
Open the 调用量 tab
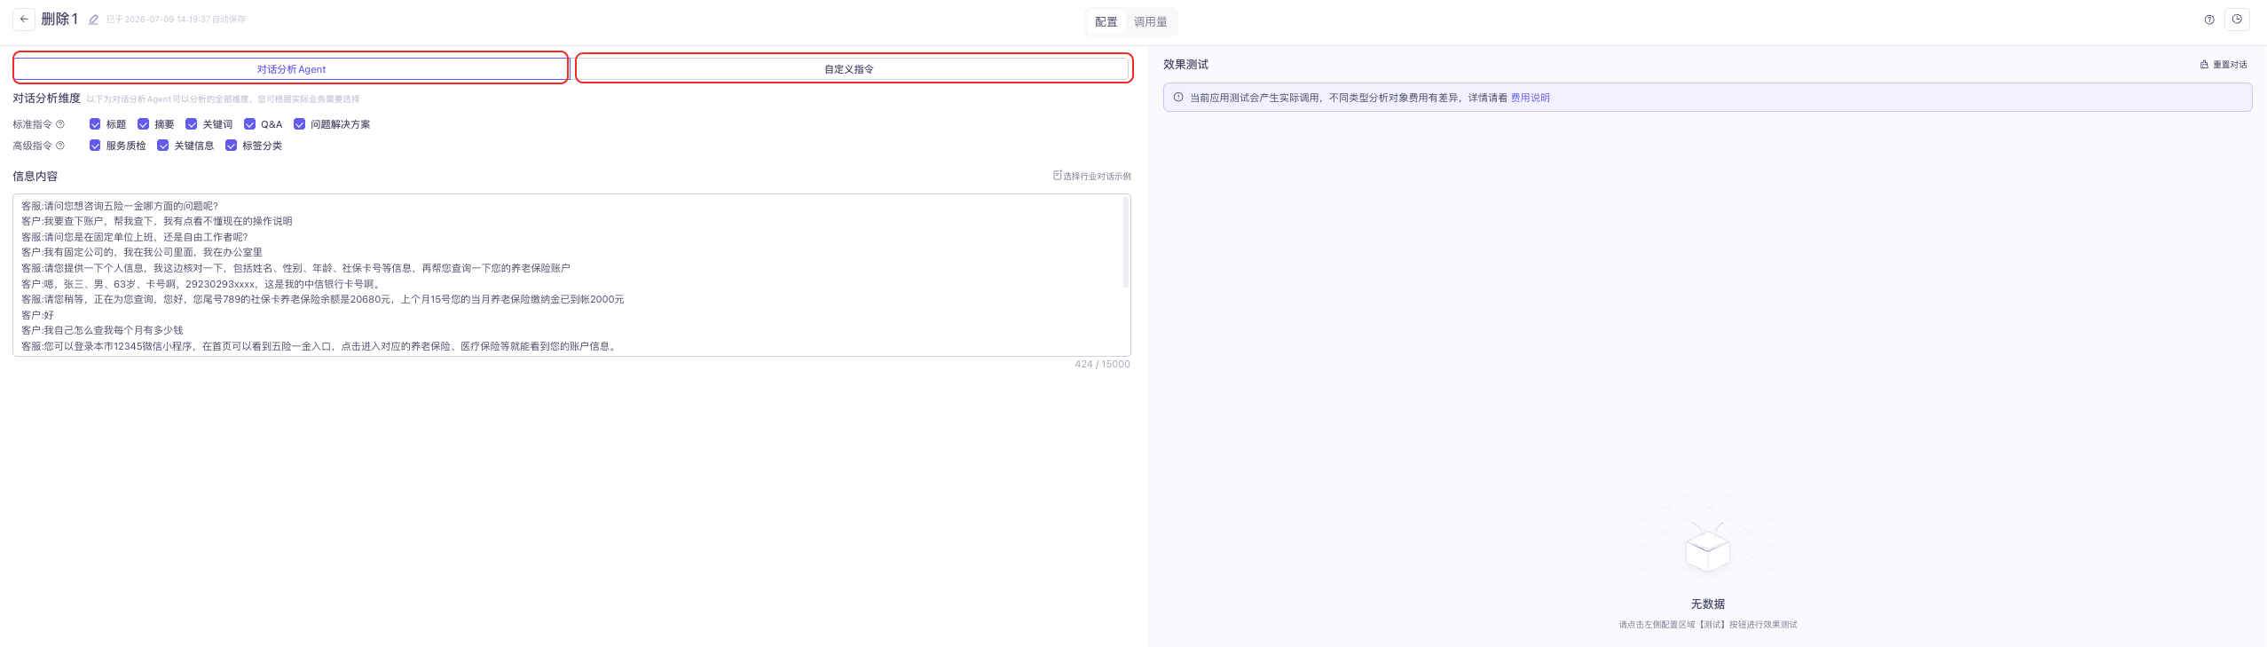coord(1150,21)
